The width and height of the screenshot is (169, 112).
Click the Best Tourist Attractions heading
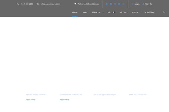(36, 95)
